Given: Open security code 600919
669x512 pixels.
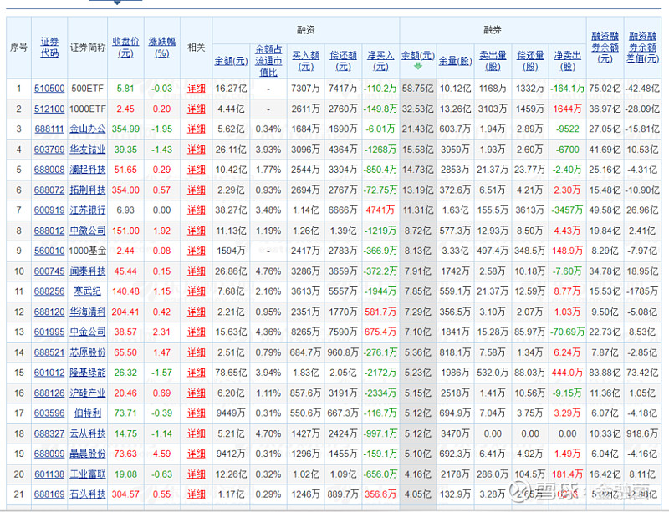Looking at the screenshot, I should (49, 210).
